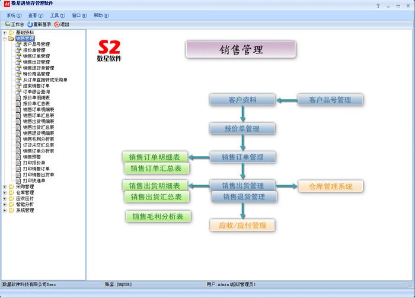The image size is (415, 298).
Task: Open the 查看 menu
Action: pos(36,15)
